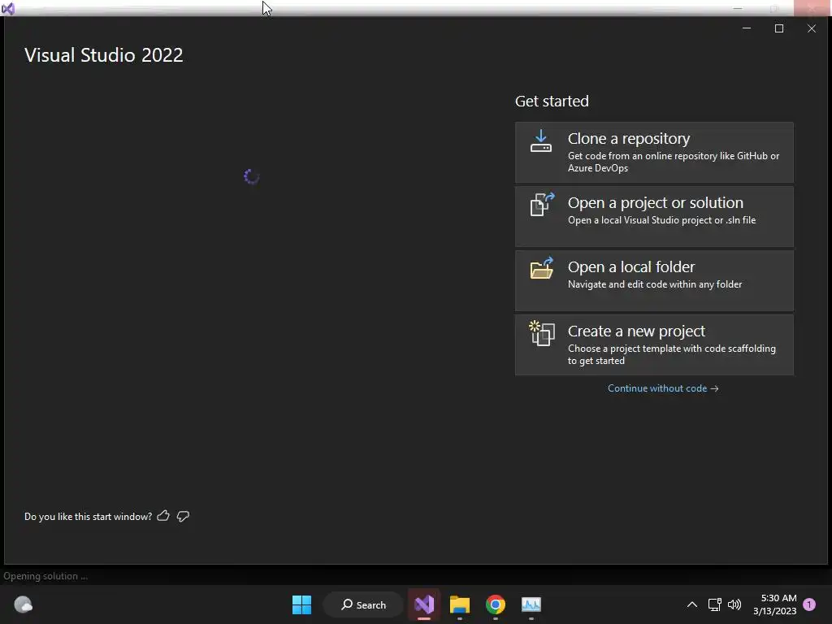The image size is (832, 624).
Task: Open Google Chrome from the taskbar
Action: point(495,604)
